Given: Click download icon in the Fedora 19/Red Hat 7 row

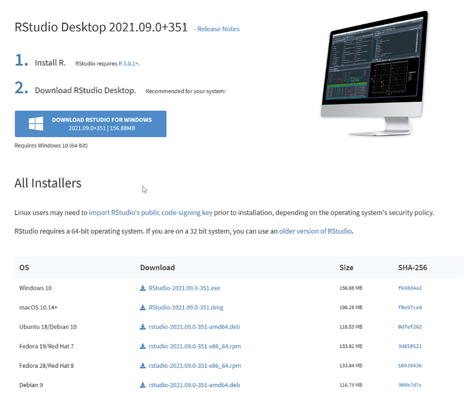Looking at the screenshot, I should 143,347.
